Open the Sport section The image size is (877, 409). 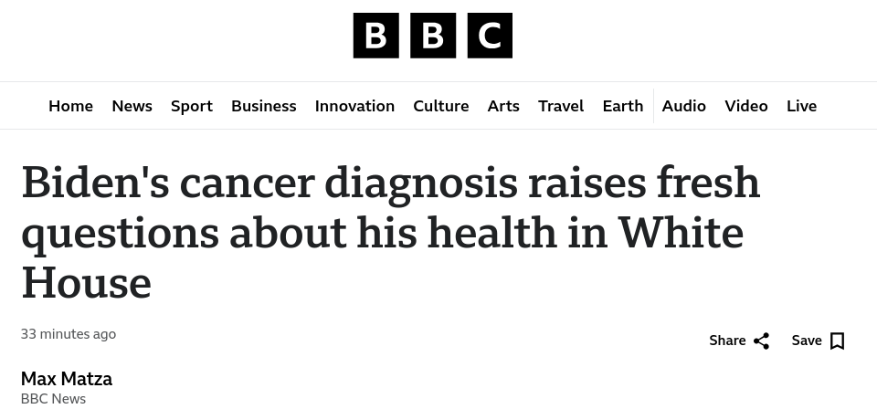pos(192,106)
